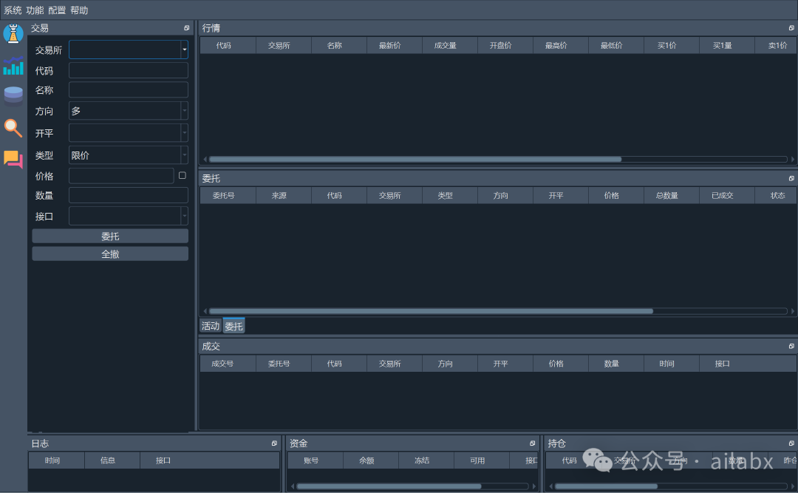Open the 方向 dropdown showing 多
798x493 pixels.
129,111
